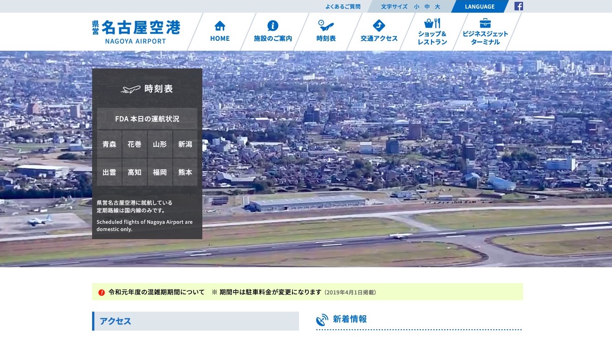Click the traffic access direction-sign icon
Screen dimensions: 612x337
379,25
